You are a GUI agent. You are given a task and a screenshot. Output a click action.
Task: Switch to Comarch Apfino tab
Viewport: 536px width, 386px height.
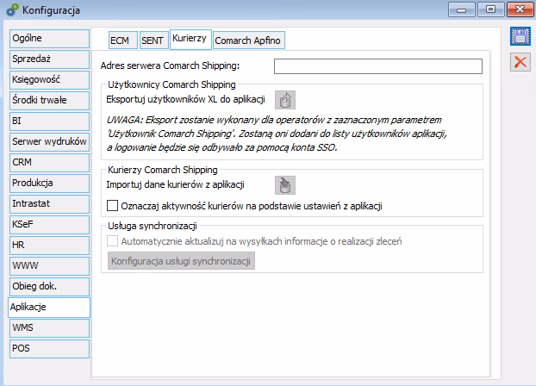coord(248,40)
